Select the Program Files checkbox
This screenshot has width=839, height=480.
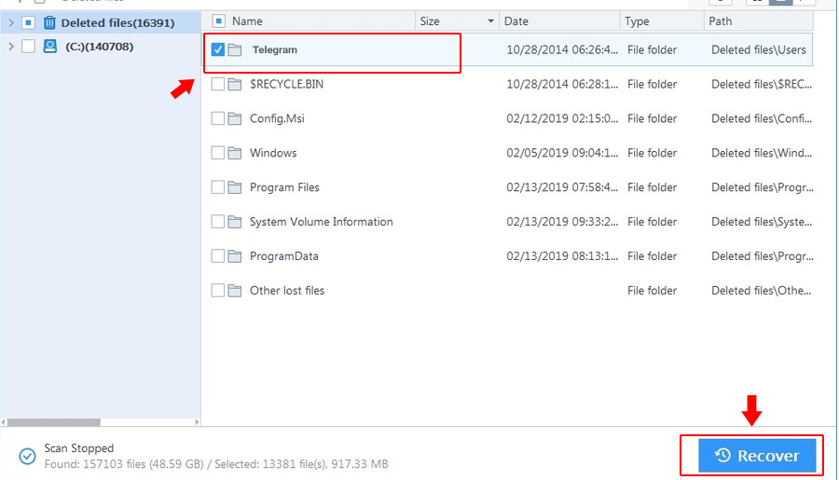coord(218,187)
